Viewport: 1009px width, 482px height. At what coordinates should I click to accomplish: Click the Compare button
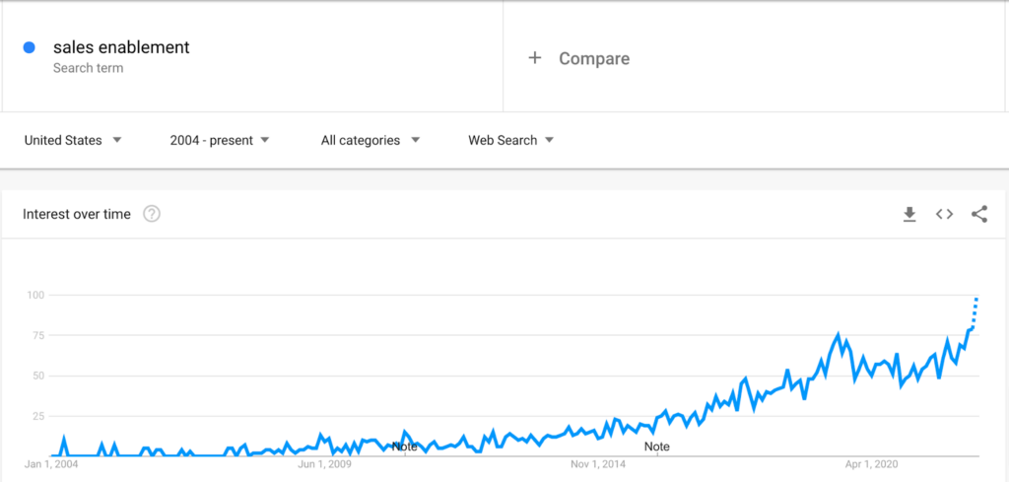coord(578,58)
